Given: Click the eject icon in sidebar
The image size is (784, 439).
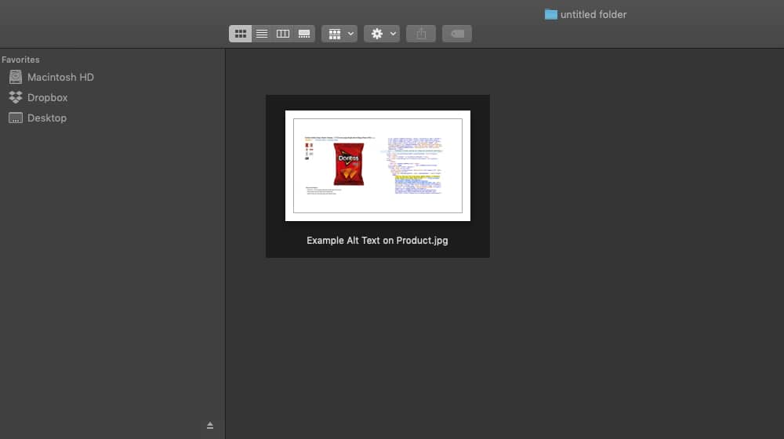Looking at the screenshot, I should pos(210,426).
